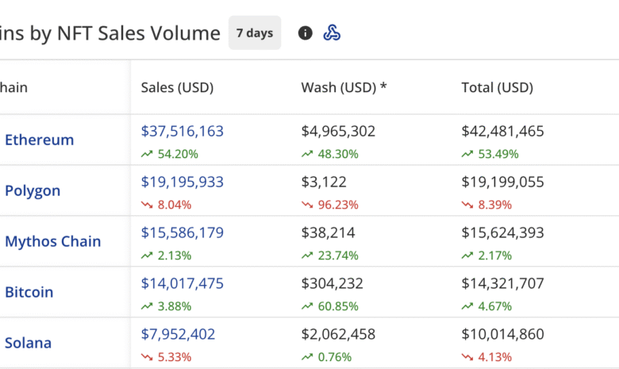This screenshot has height=369, width=619.
Task: Open the Ethereum blockchain link
Action: coord(40,140)
